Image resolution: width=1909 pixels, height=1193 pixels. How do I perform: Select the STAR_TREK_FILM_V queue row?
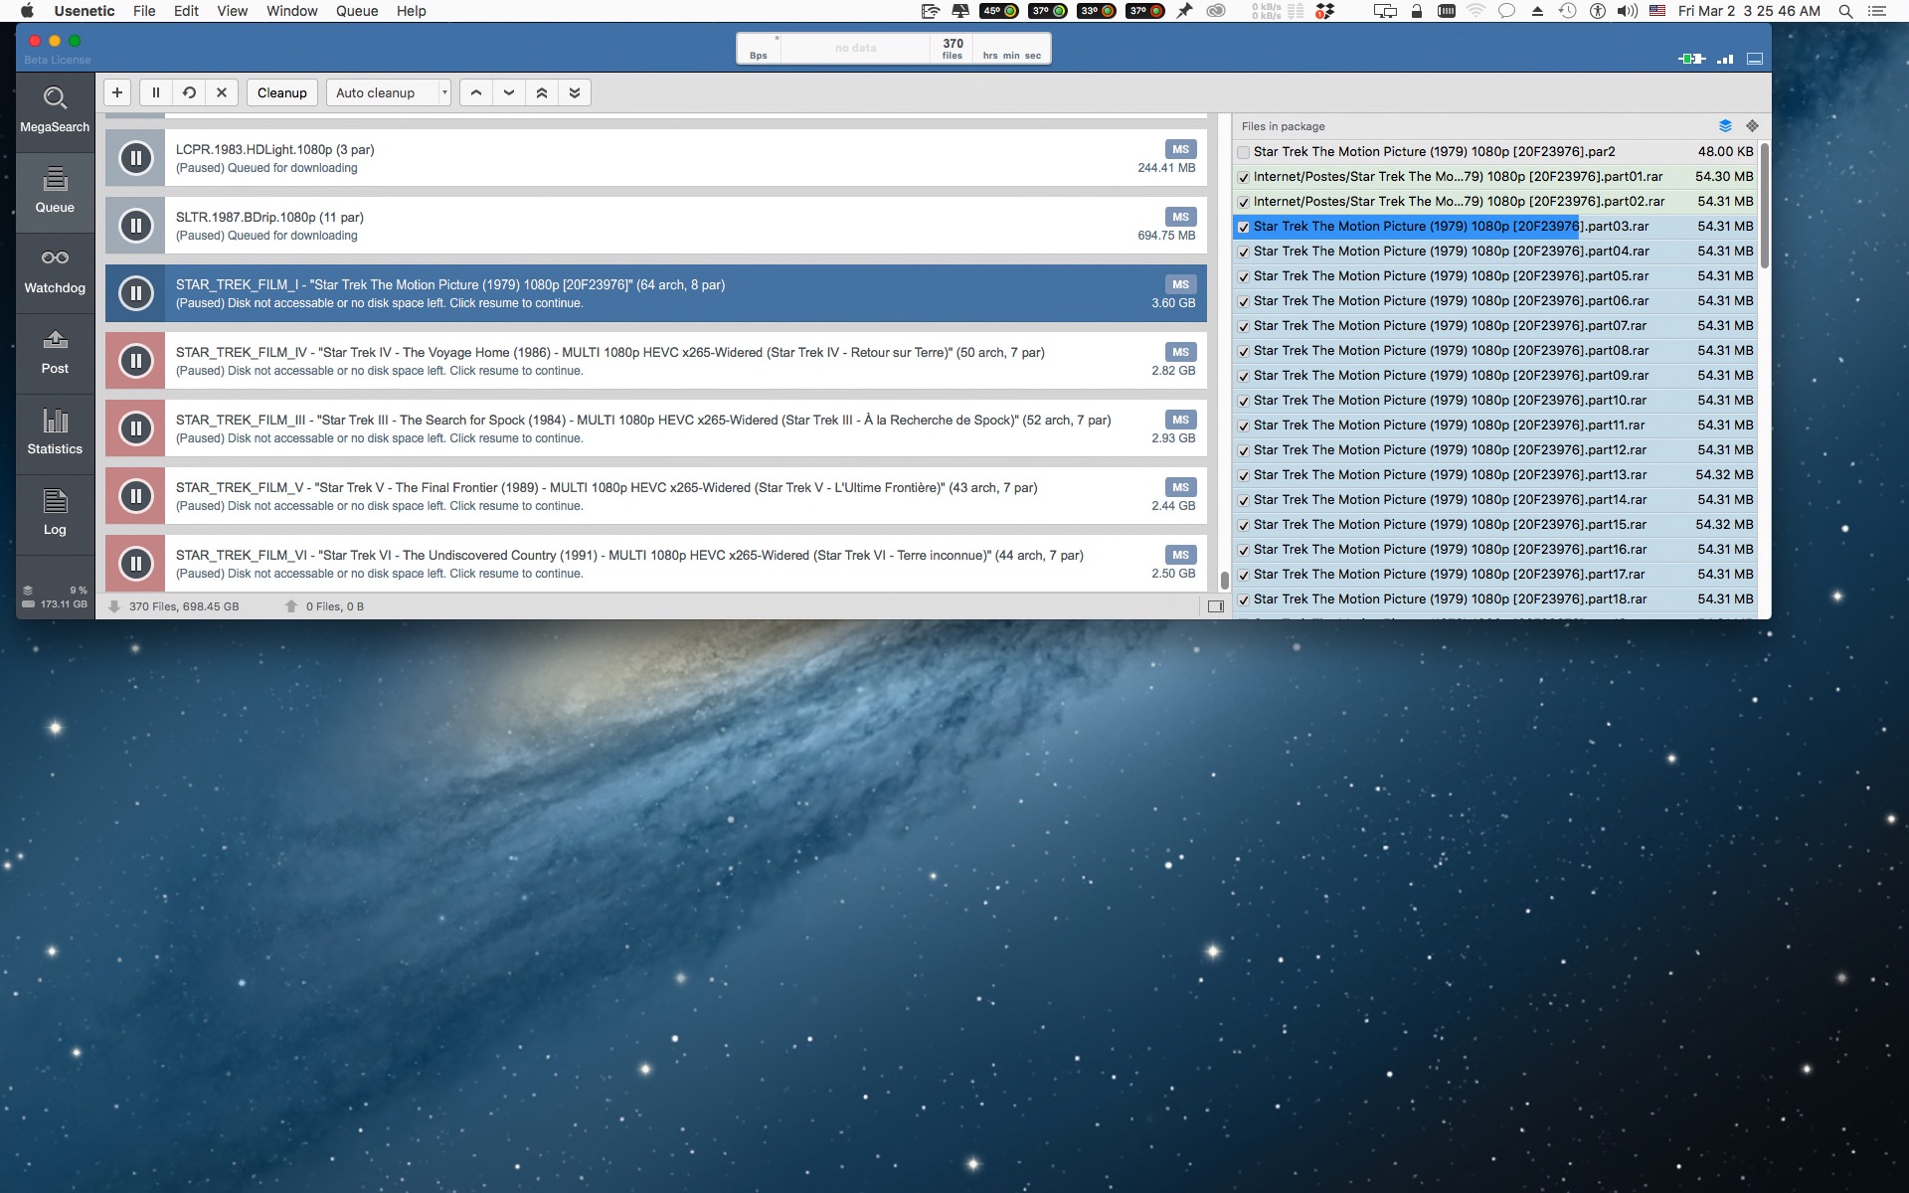(656, 496)
